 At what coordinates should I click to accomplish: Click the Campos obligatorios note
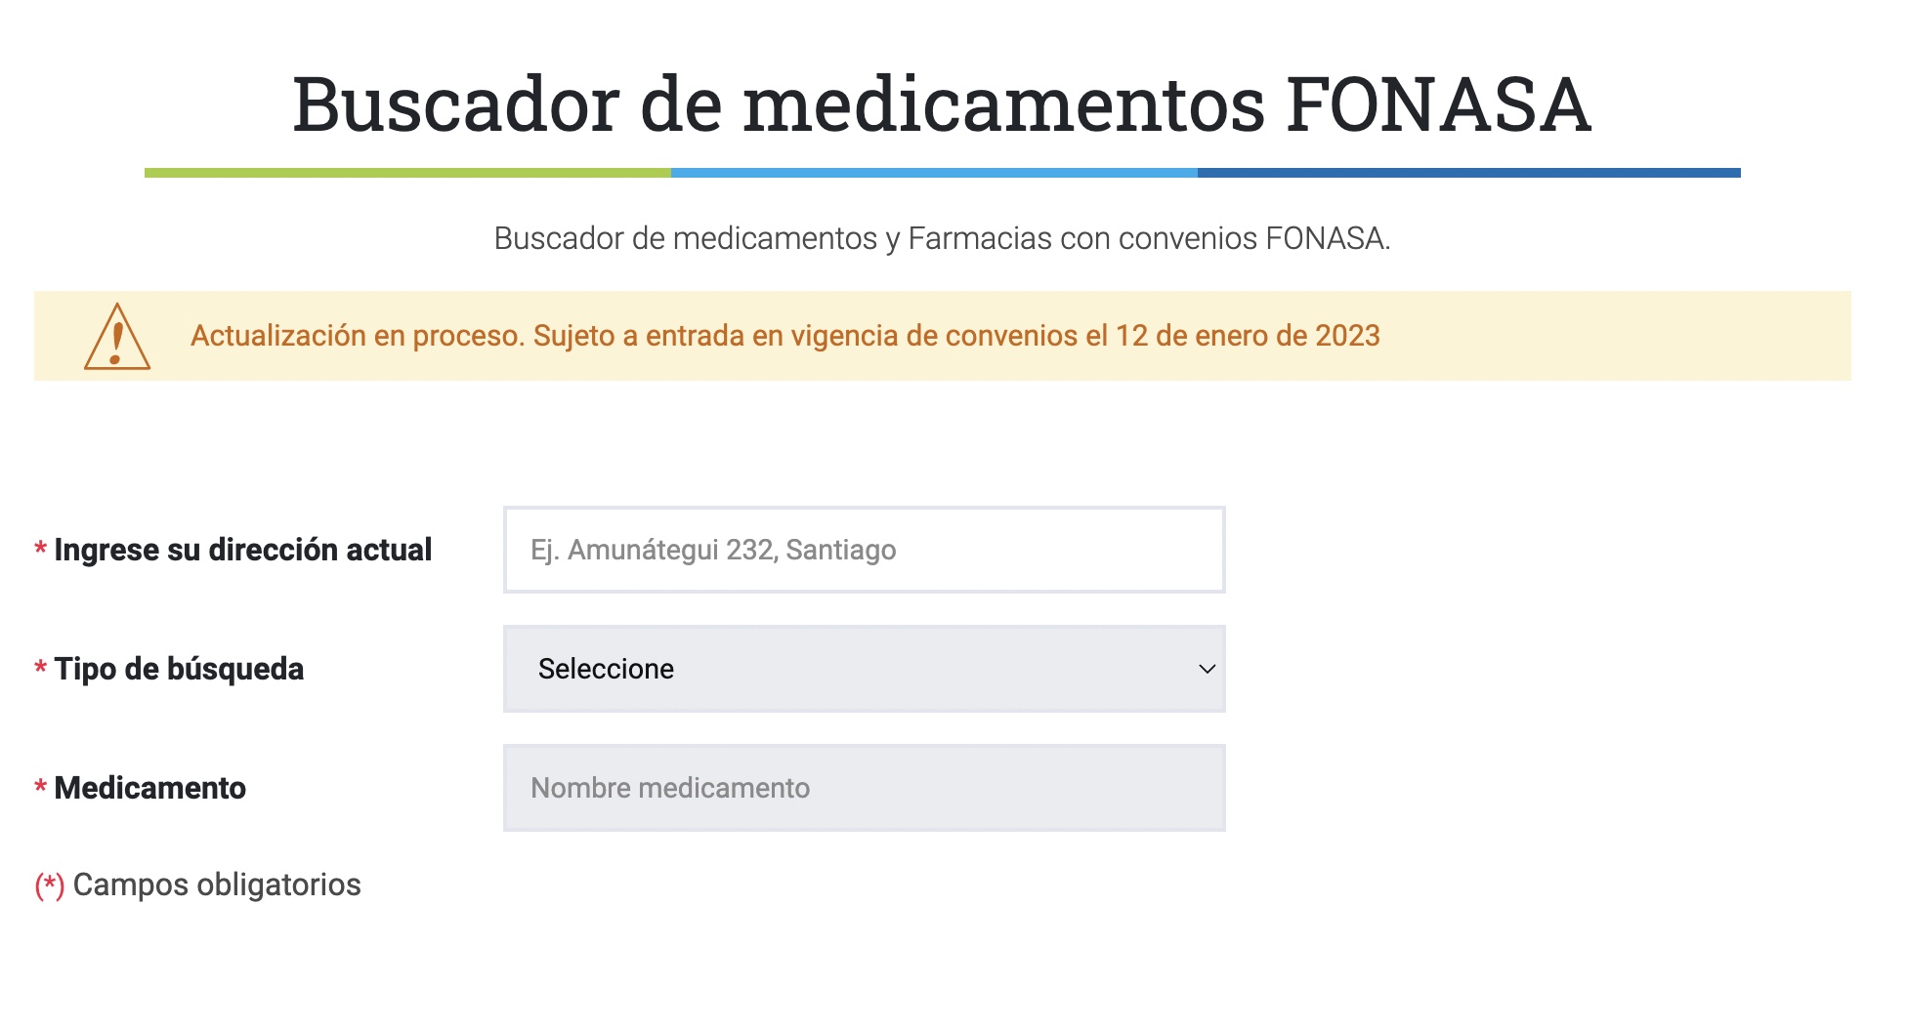click(x=217, y=885)
